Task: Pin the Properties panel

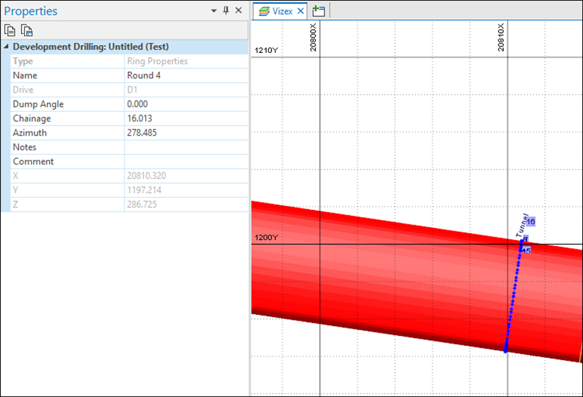Action: [x=226, y=11]
